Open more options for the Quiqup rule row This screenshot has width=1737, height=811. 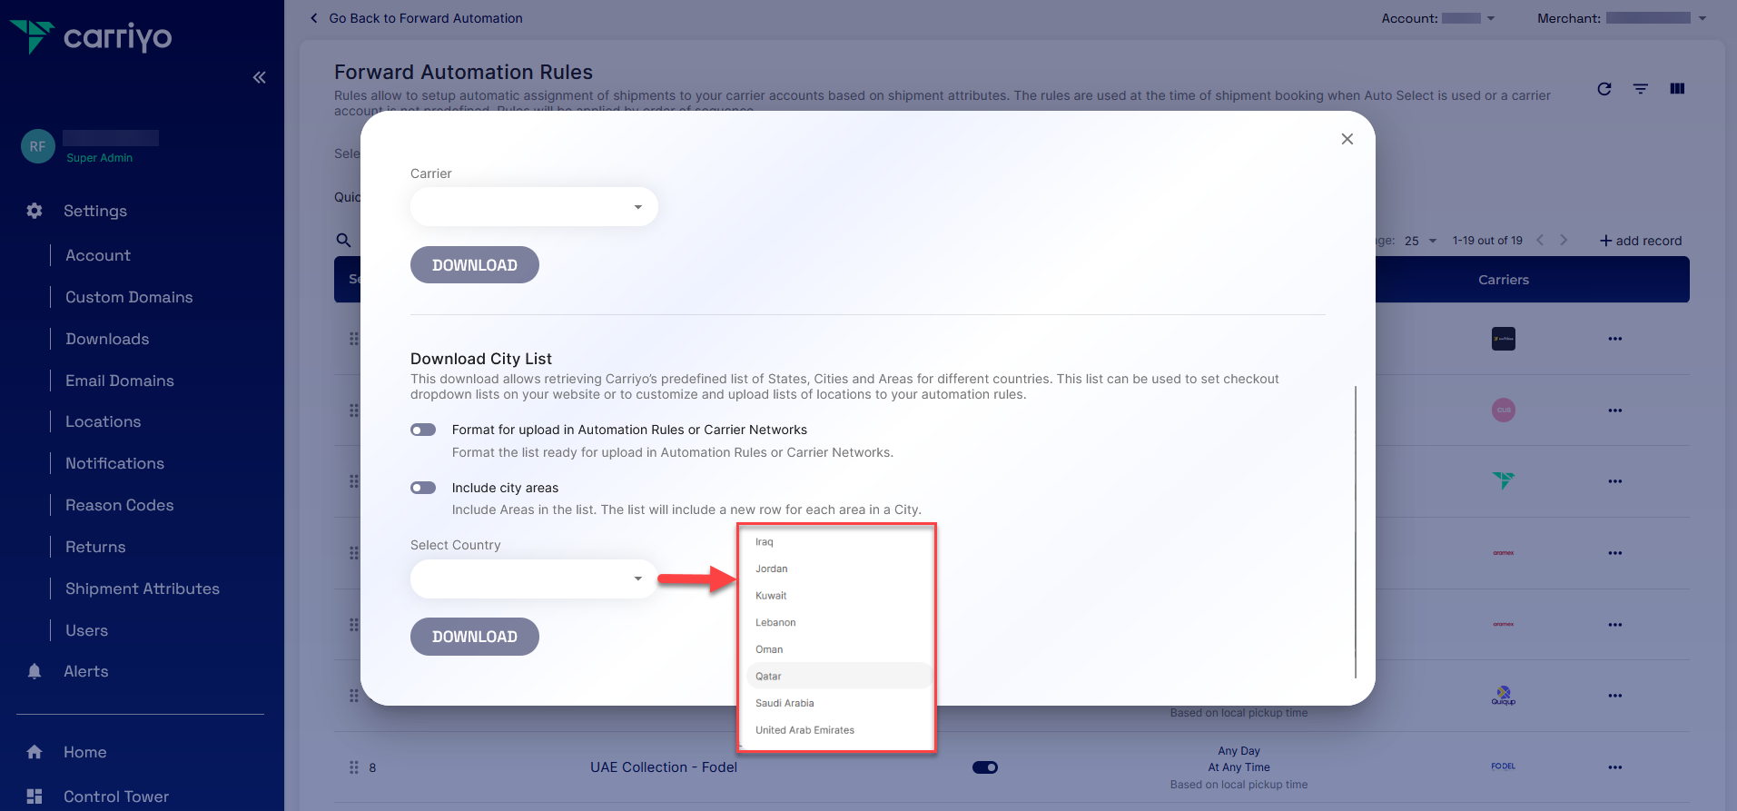[x=1615, y=696]
